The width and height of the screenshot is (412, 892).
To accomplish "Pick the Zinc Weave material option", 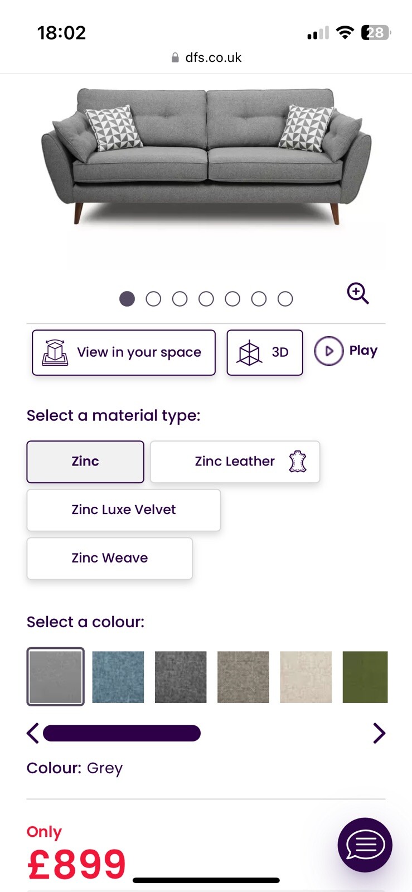I will pos(110,558).
